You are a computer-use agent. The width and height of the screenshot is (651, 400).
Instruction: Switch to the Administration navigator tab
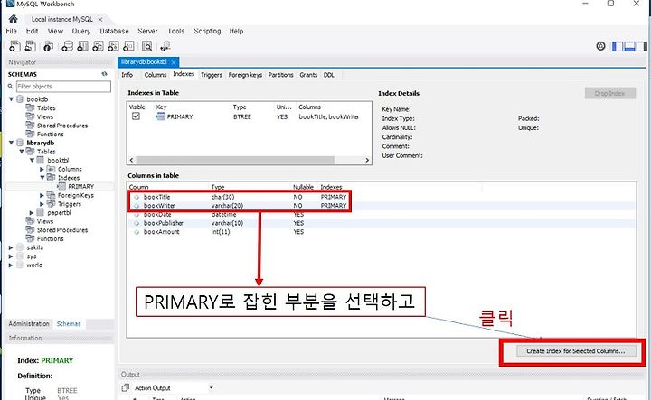coord(29,324)
